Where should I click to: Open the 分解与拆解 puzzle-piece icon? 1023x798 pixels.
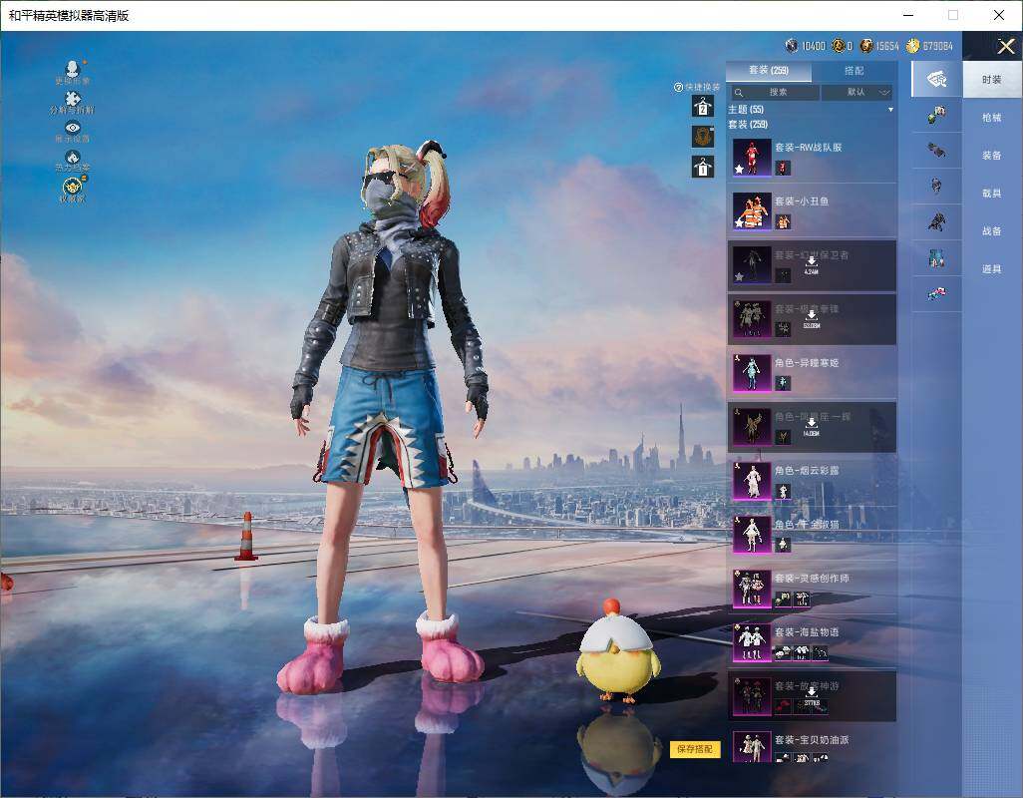pyautogui.click(x=73, y=99)
